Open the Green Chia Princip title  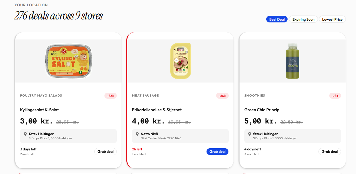tap(262, 110)
